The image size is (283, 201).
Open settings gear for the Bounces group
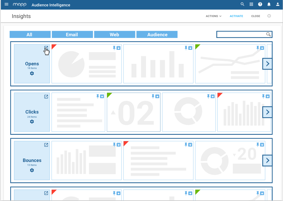click(x=32, y=170)
